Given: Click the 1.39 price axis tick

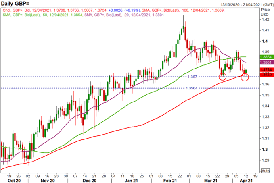Looking at the screenshot, I should [x=266, y=52].
